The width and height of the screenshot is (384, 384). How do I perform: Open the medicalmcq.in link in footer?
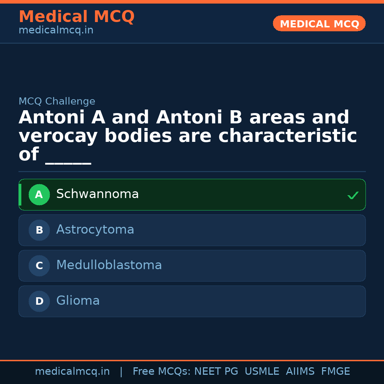(72, 372)
